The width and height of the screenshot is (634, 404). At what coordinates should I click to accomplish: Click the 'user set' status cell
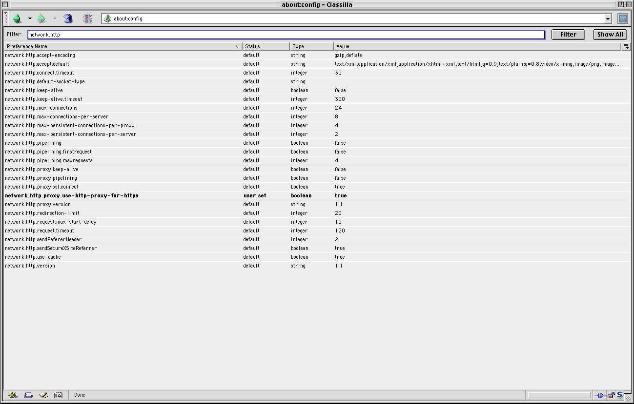[x=255, y=195]
